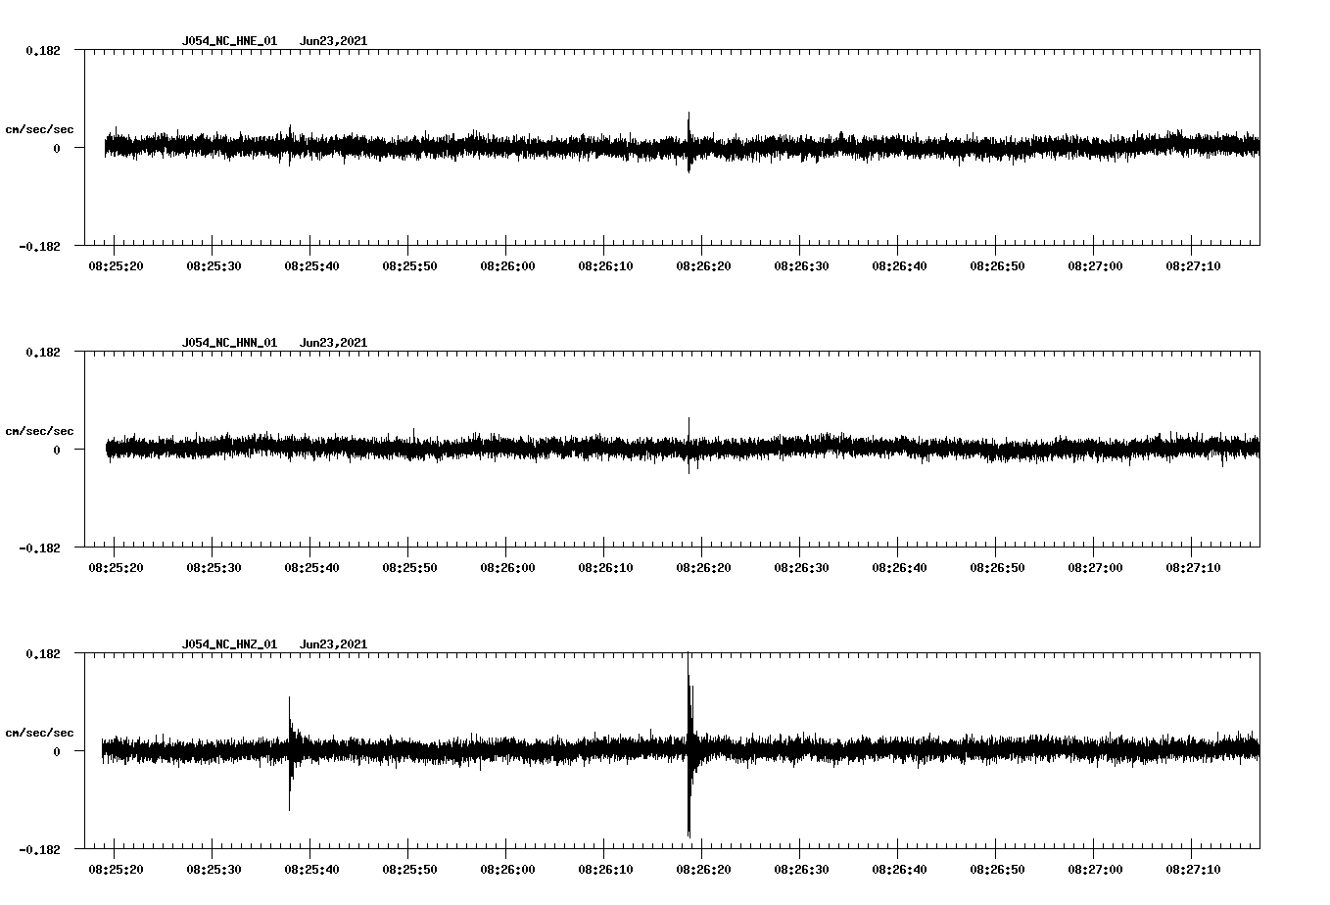Click the Jun23,2021 date on the HNN plot
This screenshot has height=905, width=1330.
[x=333, y=343]
